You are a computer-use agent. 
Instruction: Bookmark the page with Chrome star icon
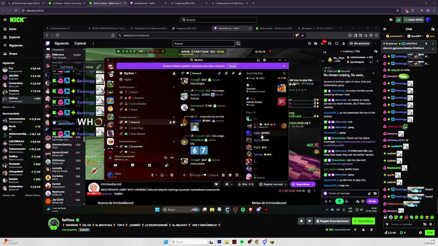[398, 11]
